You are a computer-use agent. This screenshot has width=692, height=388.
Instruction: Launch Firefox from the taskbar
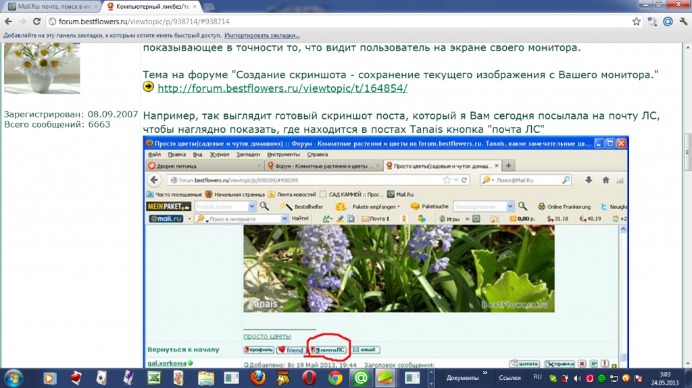[257, 378]
